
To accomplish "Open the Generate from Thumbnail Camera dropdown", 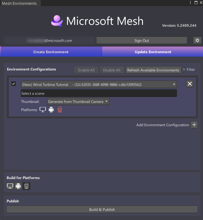I will pos(78,101).
